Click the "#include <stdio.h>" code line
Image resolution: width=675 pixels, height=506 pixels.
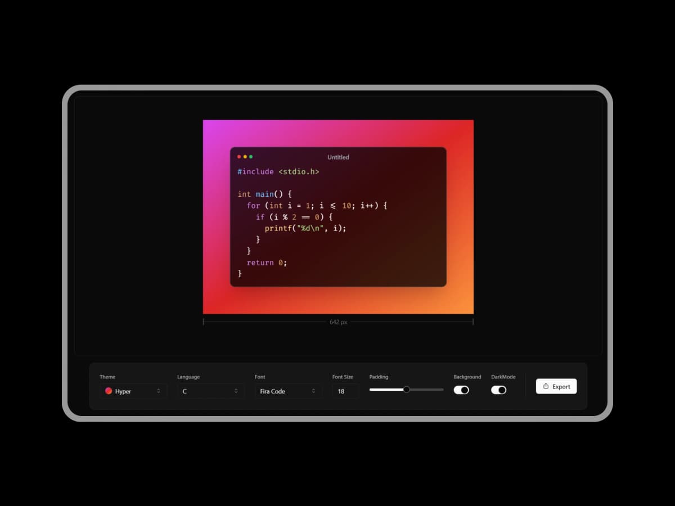(x=278, y=171)
